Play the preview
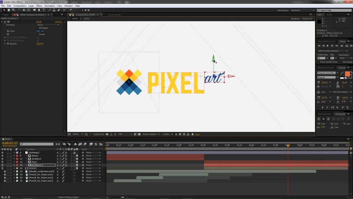The width and height of the screenshot is (353, 199). coord(328,46)
